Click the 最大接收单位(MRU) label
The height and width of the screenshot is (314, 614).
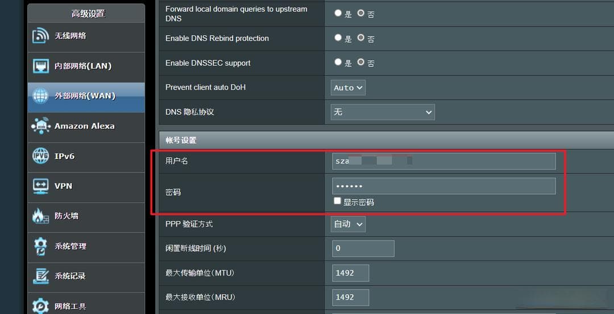[201, 297]
